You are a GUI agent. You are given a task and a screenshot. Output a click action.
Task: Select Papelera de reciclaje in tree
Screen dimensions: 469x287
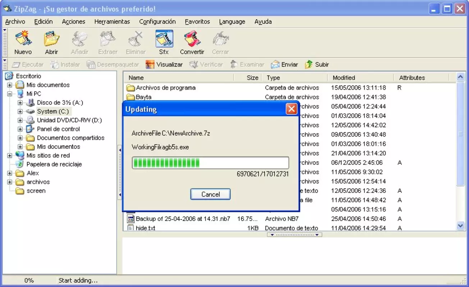(54, 164)
